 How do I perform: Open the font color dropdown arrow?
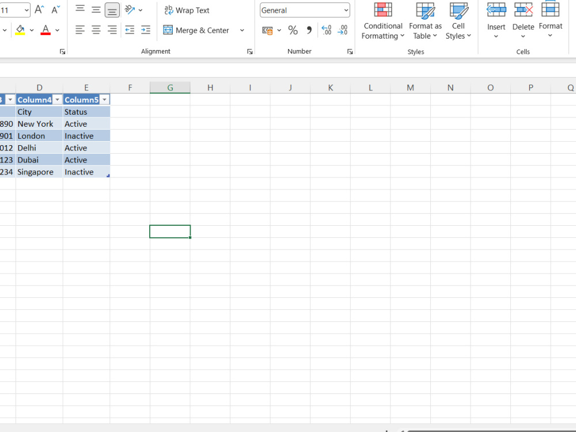tap(57, 30)
